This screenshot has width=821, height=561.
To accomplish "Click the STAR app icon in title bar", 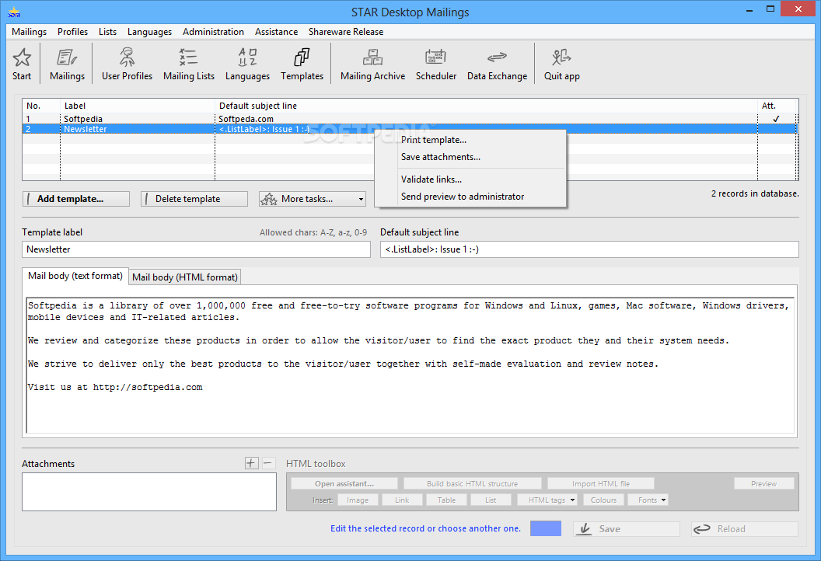I will coord(14,12).
